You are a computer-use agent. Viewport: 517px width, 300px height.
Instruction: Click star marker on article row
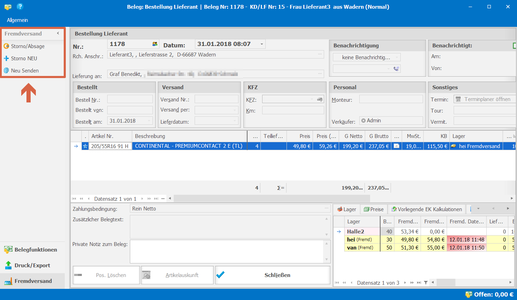point(85,146)
